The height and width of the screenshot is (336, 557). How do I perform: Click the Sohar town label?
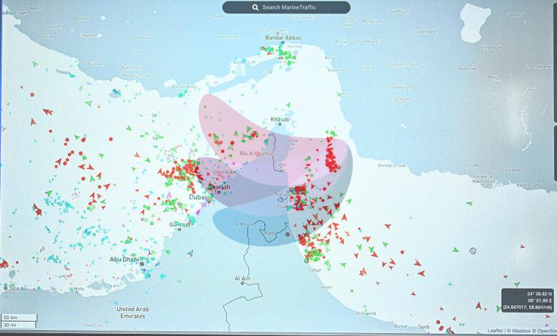click(316, 270)
